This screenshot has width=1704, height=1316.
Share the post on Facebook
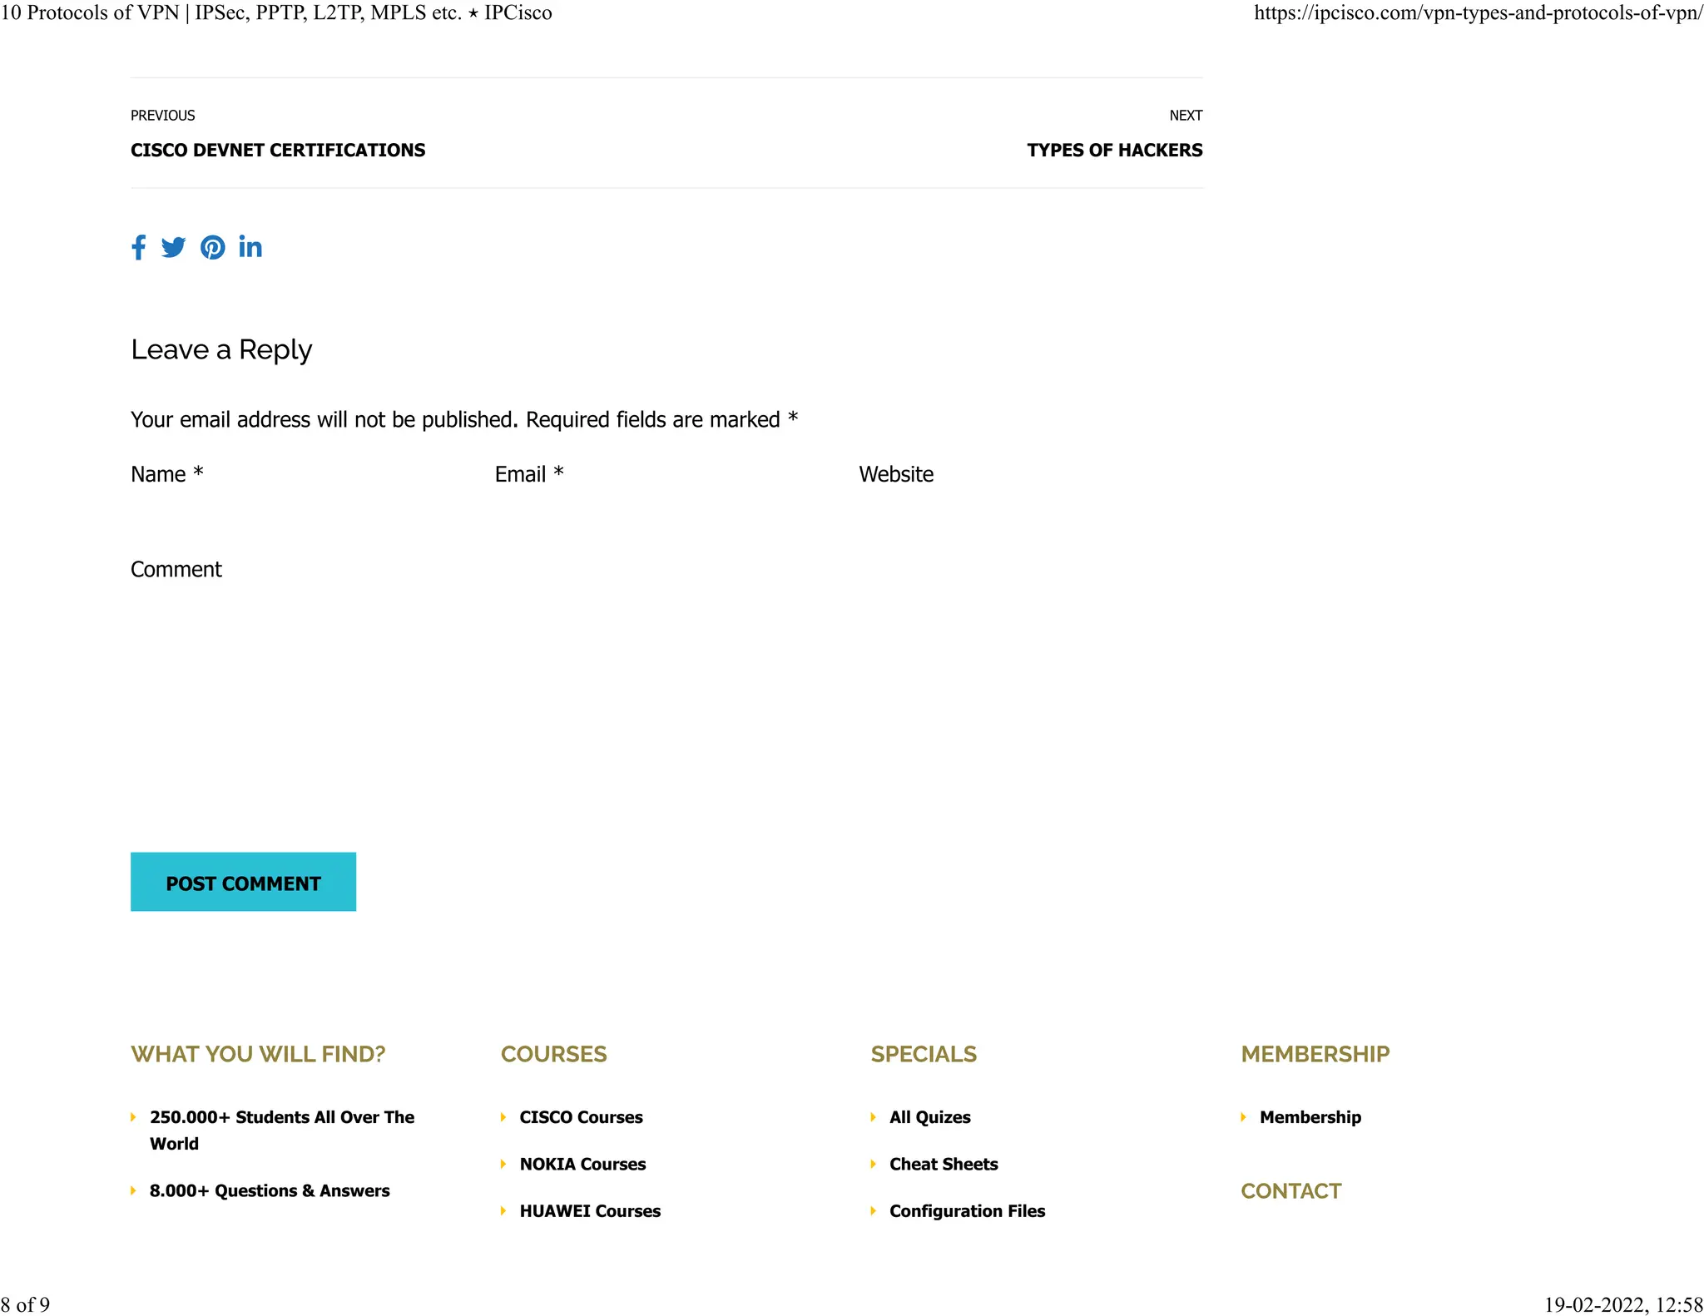(139, 247)
